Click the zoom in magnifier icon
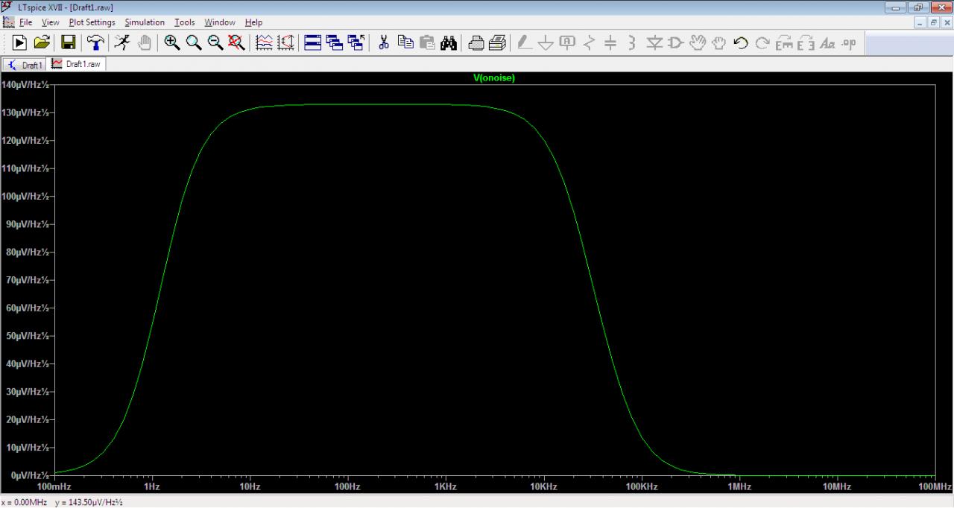Screen dimensions: 954x508 172,43
